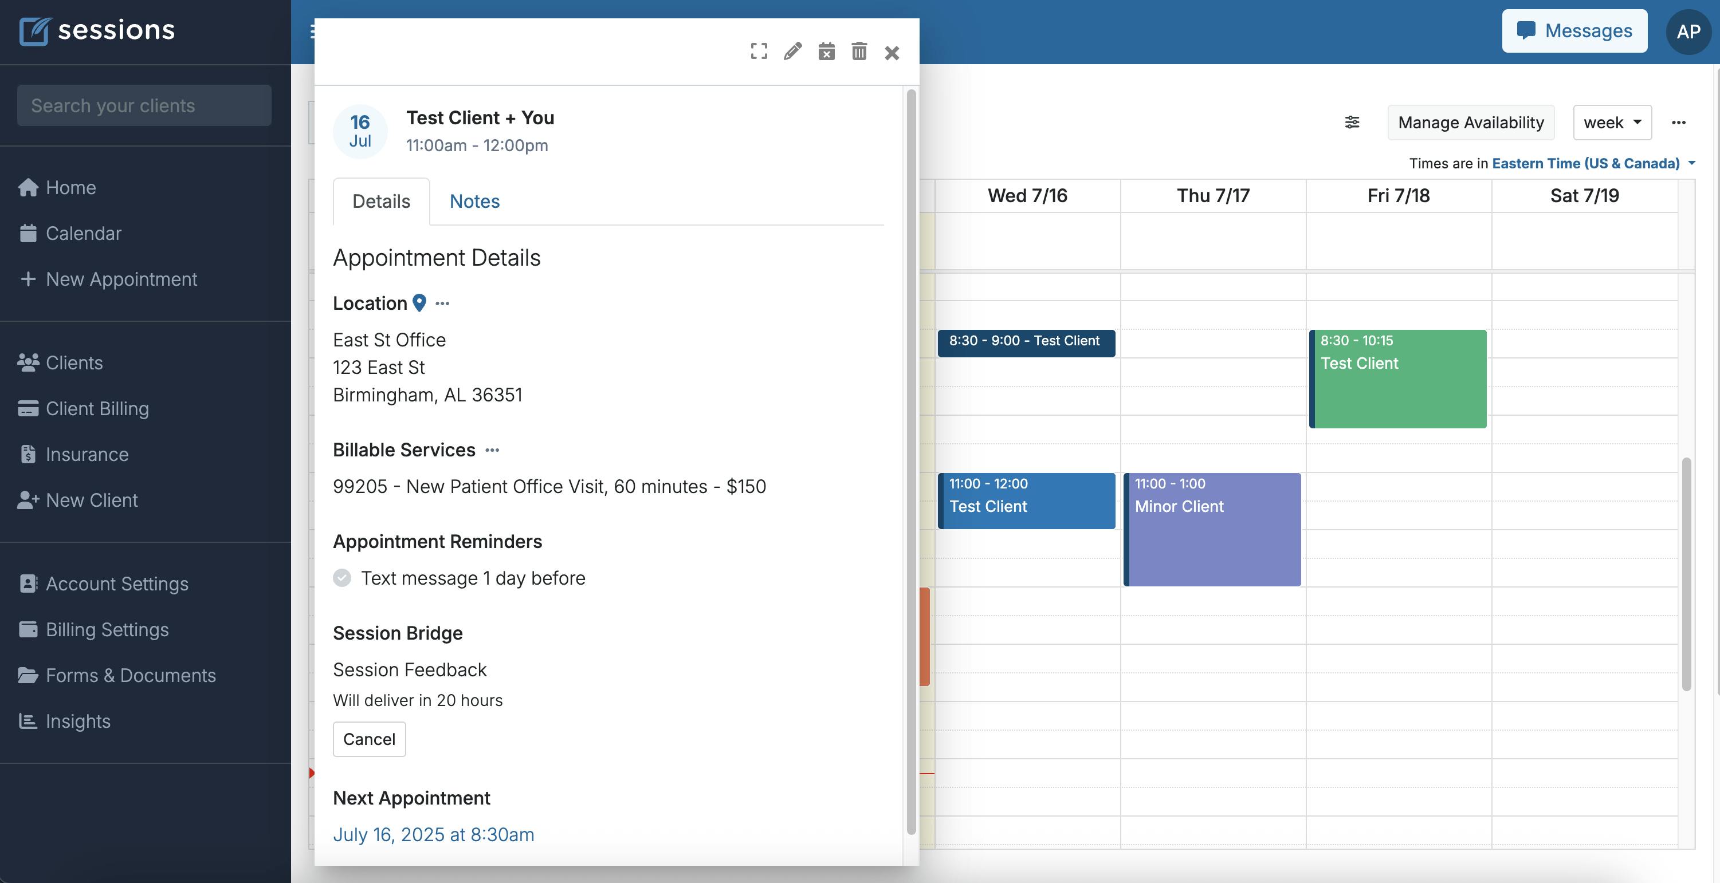The width and height of the screenshot is (1720, 883).
Task: Select the sessions logo in sidebar
Action: tap(97, 30)
